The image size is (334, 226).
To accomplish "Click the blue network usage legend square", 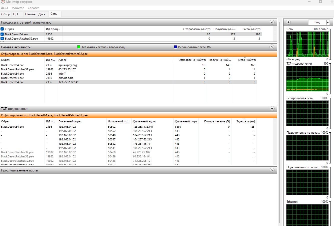I will point(175,47).
